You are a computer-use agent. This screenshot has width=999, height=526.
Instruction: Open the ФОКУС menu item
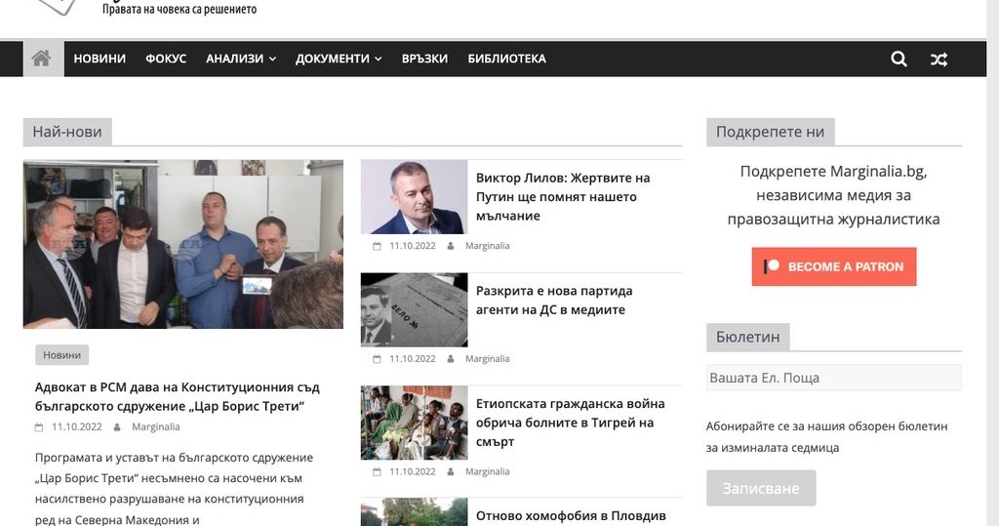(166, 59)
